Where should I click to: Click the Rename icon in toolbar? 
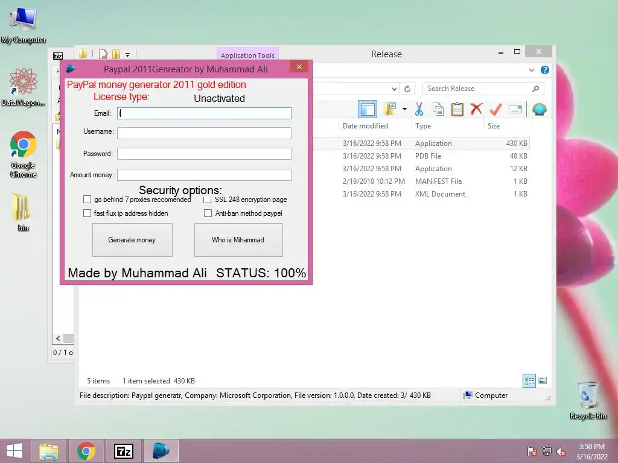pyautogui.click(x=515, y=109)
